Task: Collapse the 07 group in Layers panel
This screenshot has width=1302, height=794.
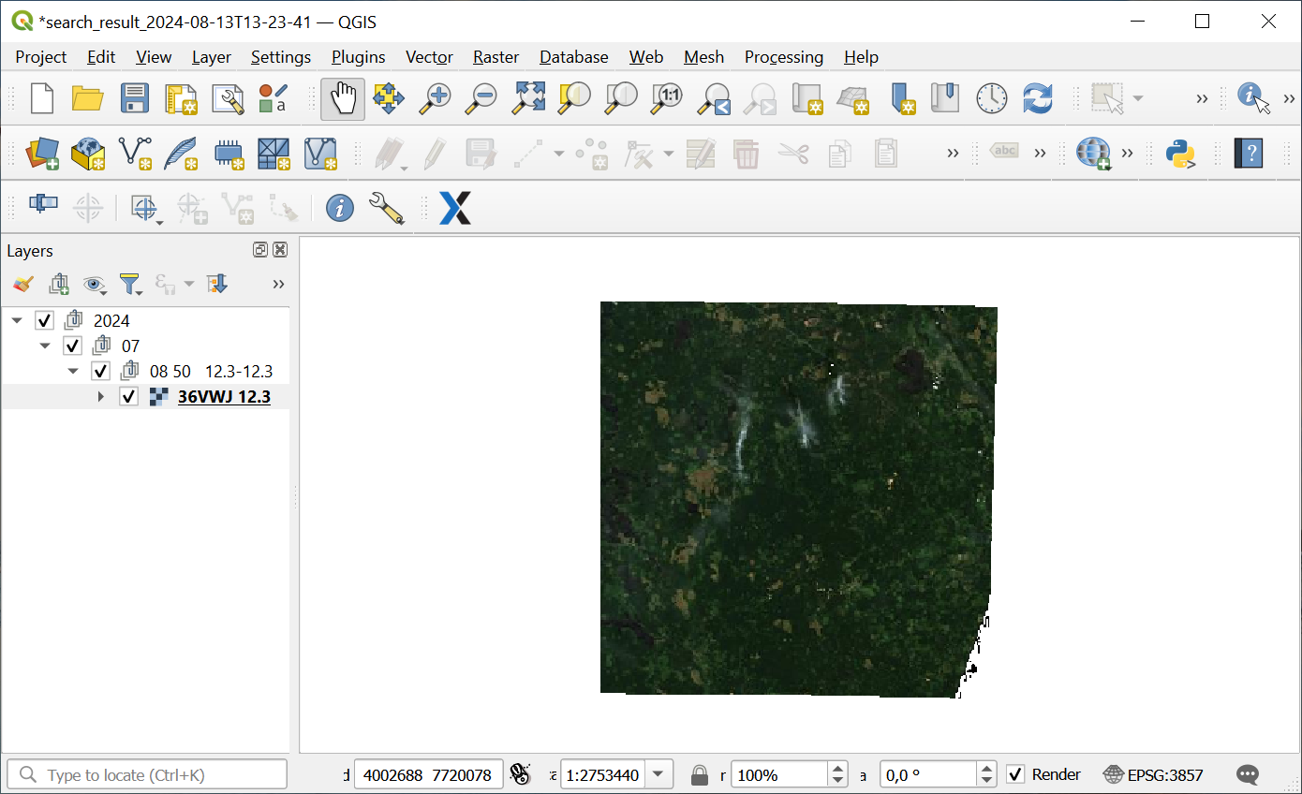Action: pyautogui.click(x=45, y=345)
